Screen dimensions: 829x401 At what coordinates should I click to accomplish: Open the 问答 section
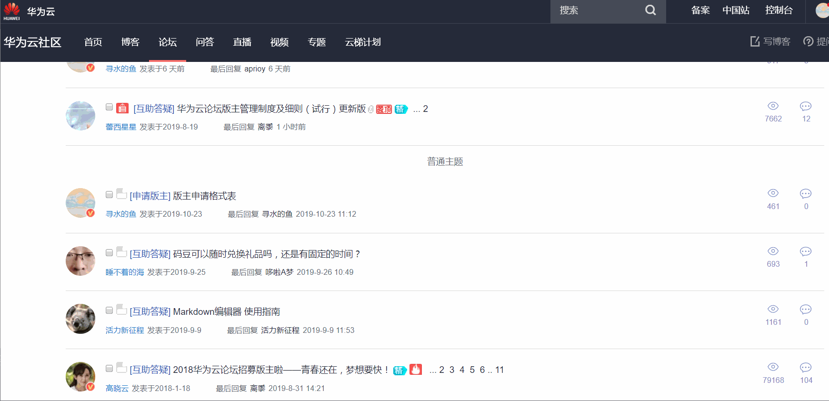point(205,42)
